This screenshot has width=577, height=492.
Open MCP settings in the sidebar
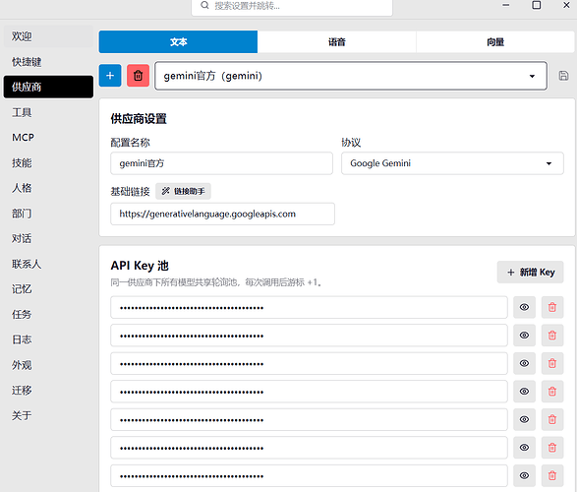pyautogui.click(x=48, y=138)
